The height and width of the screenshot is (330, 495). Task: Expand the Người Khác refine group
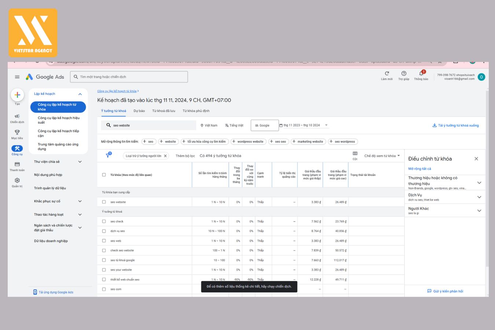pyautogui.click(x=479, y=211)
